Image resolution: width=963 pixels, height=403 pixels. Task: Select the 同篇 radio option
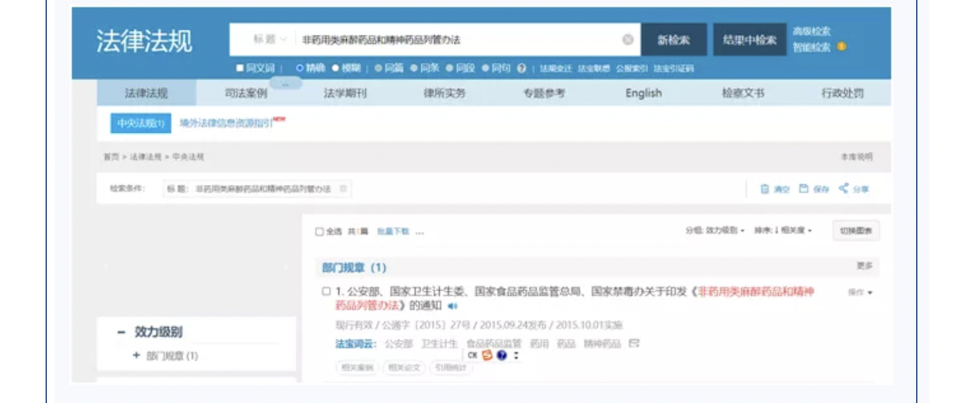[x=378, y=68]
